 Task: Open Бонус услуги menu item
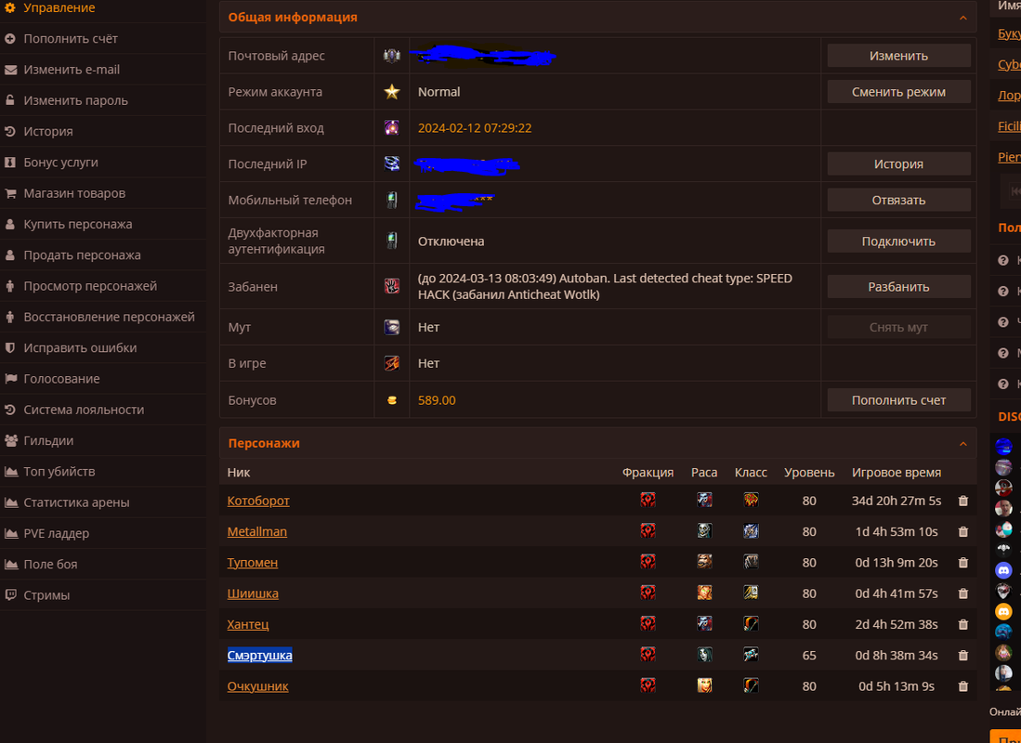pyautogui.click(x=60, y=163)
